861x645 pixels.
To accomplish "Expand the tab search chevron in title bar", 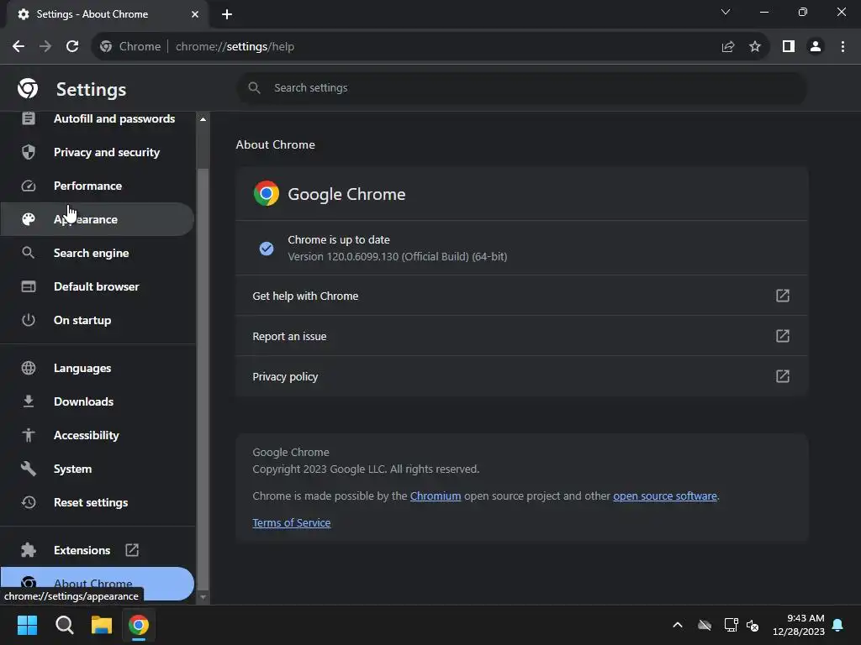I will [x=726, y=12].
